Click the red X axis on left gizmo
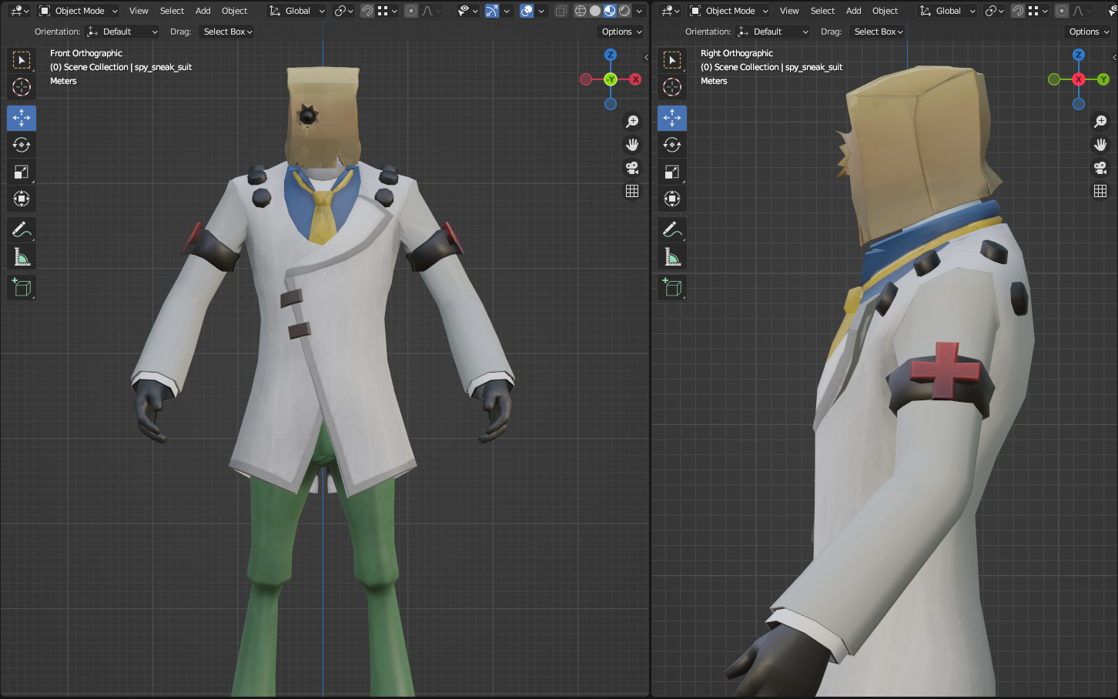The height and width of the screenshot is (699, 1118). 635,79
